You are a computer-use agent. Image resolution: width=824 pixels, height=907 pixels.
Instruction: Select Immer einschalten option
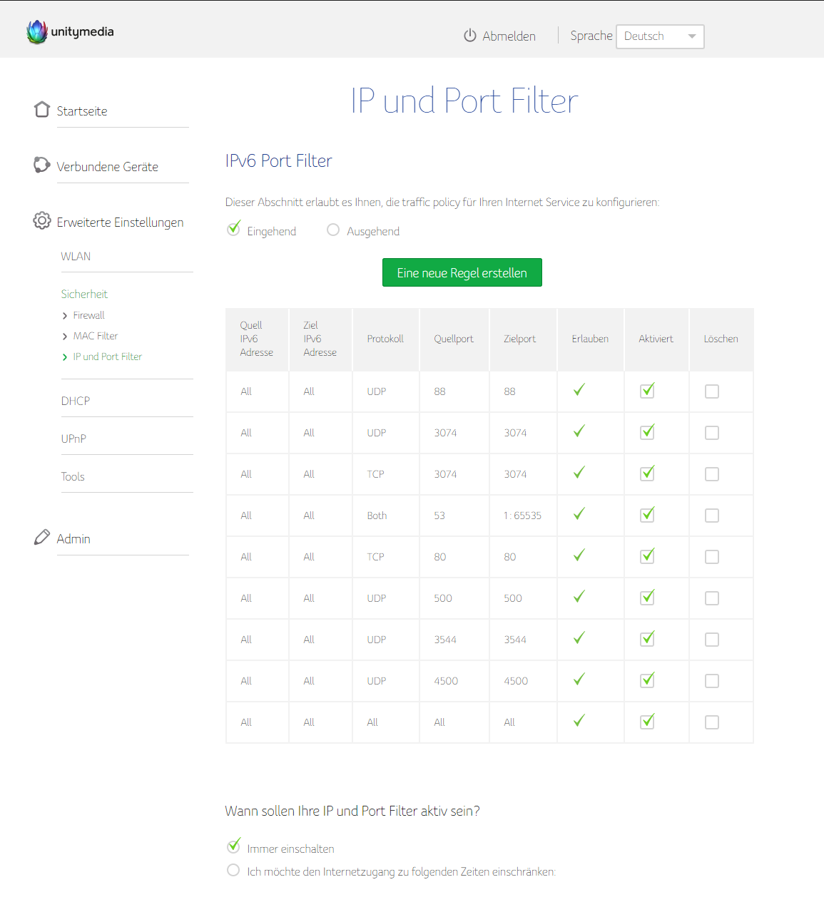tap(233, 847)
